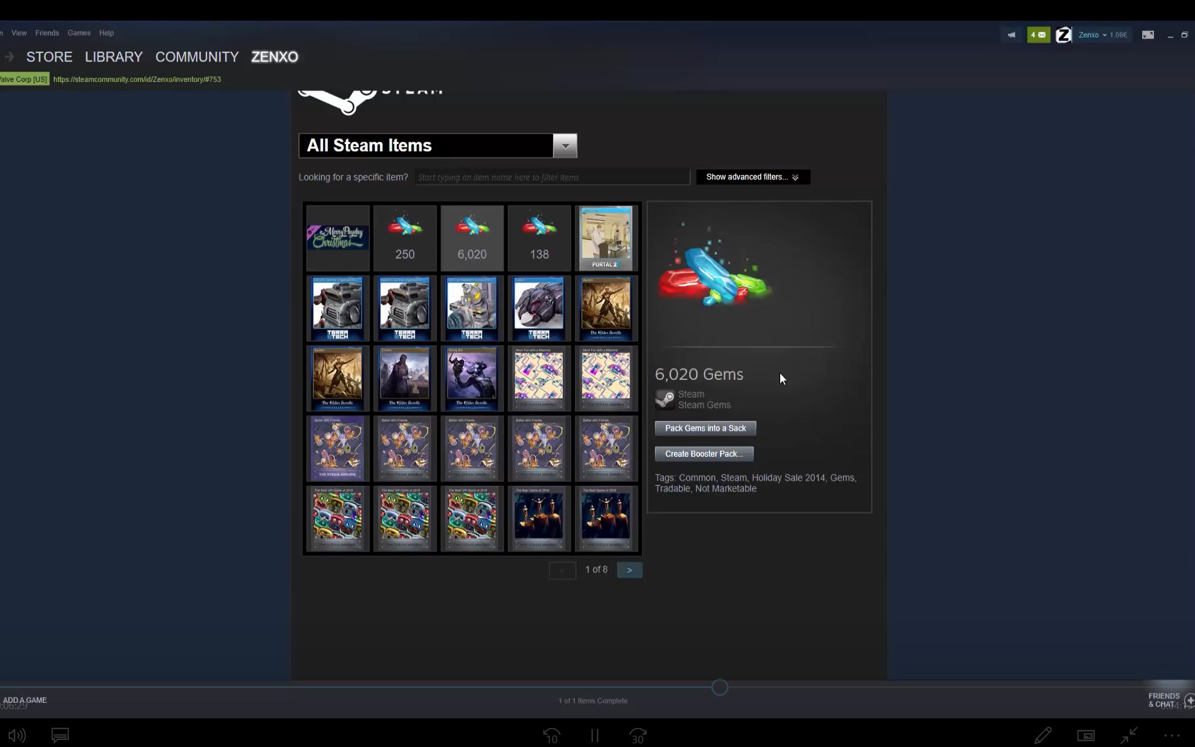Screen dimensions: 1195x747
Task: Click the Zenxo profile avatar icon
Action: pyautogui.click(x=1063, y=35)
